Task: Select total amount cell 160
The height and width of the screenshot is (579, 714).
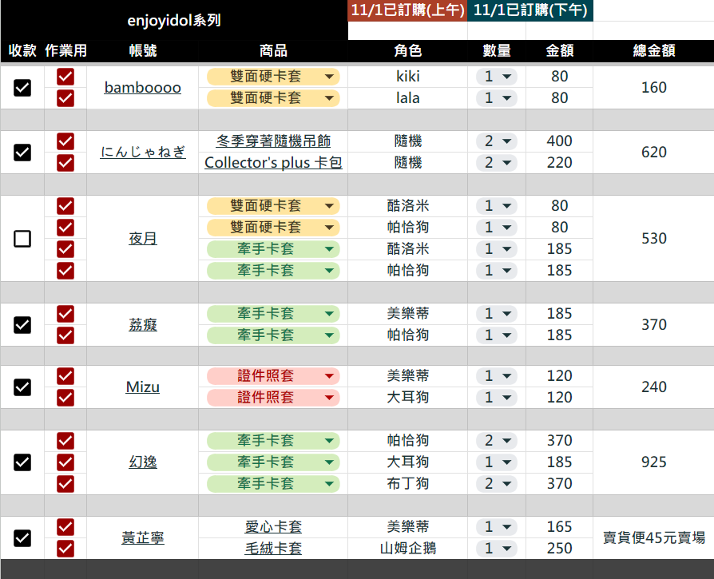Action: tap(653, 87)
